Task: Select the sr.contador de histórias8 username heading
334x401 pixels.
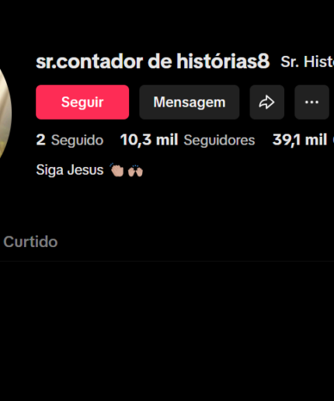Action: click(153, 61)
